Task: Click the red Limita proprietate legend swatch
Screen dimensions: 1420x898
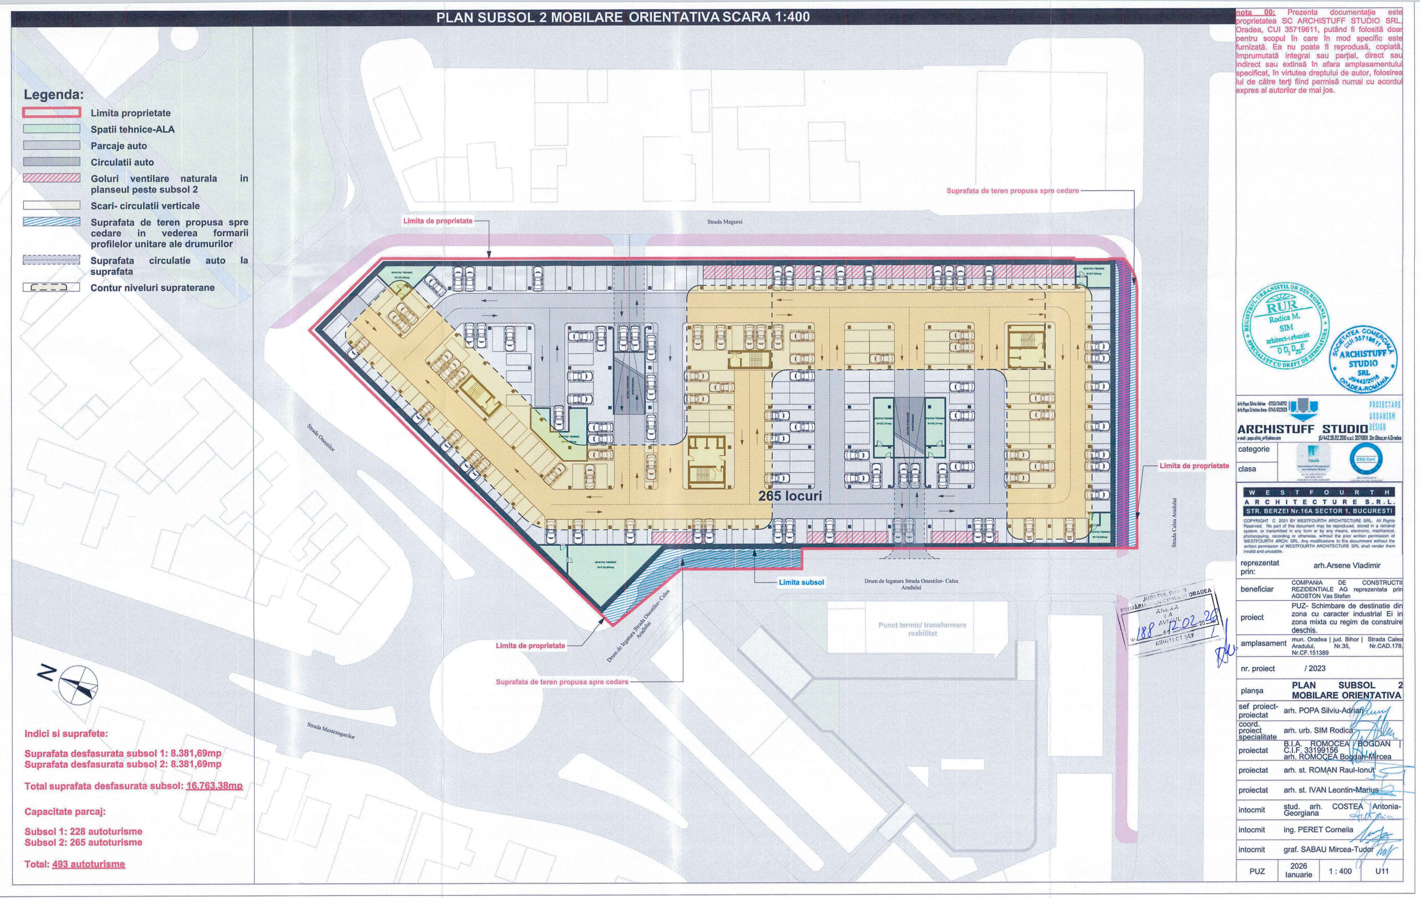Action: click(x=51, y=113)
